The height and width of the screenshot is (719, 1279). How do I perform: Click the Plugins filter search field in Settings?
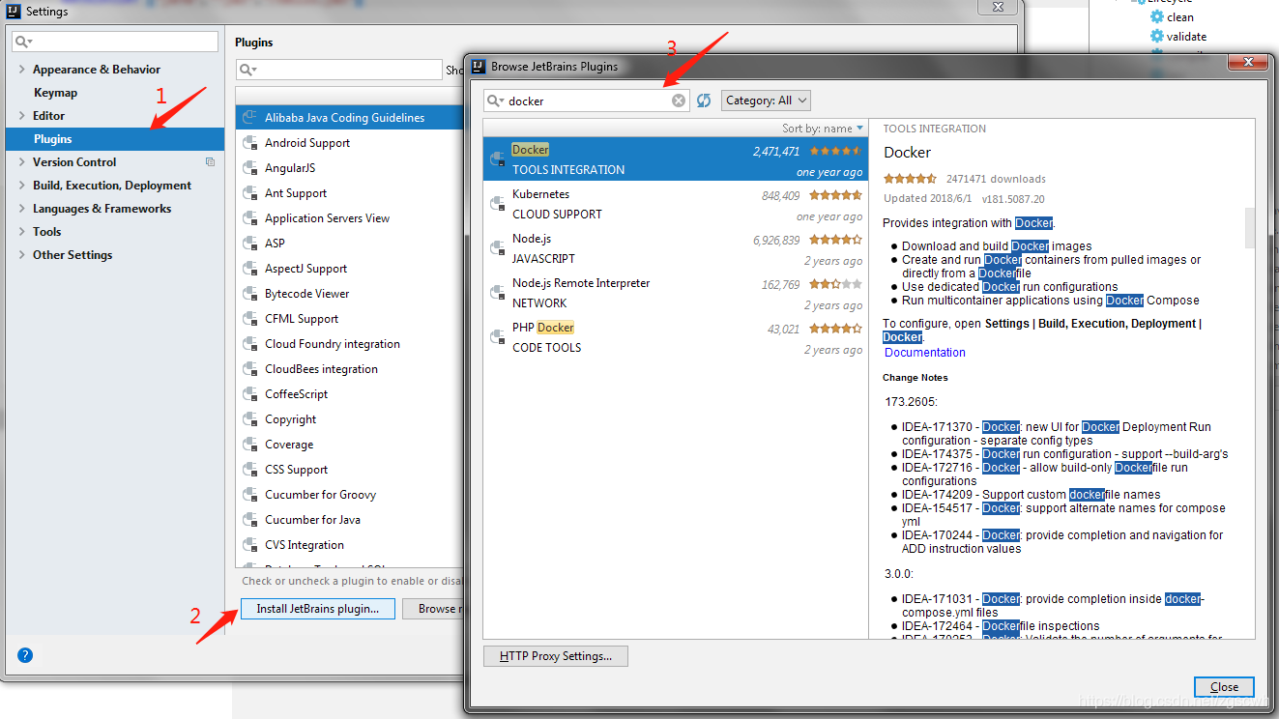[339, 70]
